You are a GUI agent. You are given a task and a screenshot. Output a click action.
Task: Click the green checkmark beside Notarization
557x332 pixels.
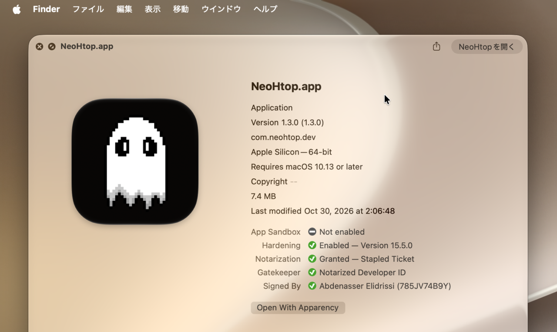312,259
